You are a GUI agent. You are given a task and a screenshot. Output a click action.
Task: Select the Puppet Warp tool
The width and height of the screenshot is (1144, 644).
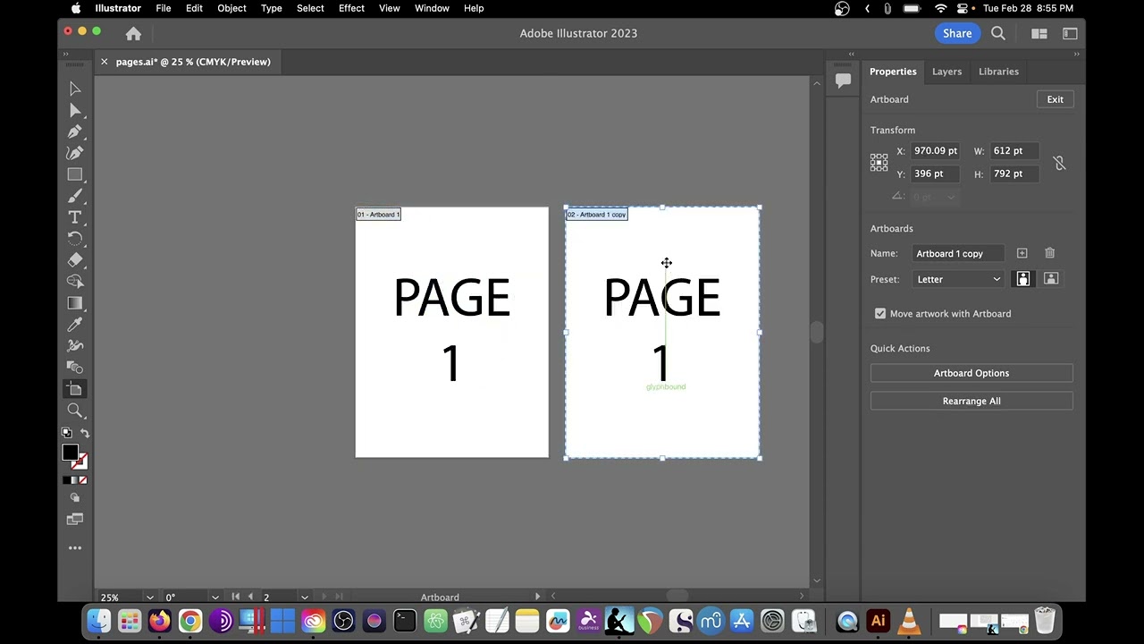tap(75, 346)
